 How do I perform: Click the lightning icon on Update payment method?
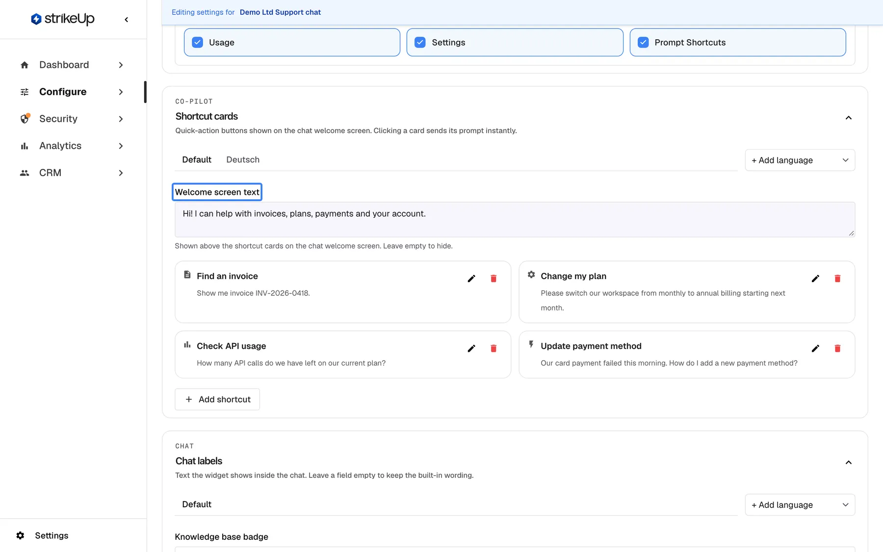coord(531,344)
